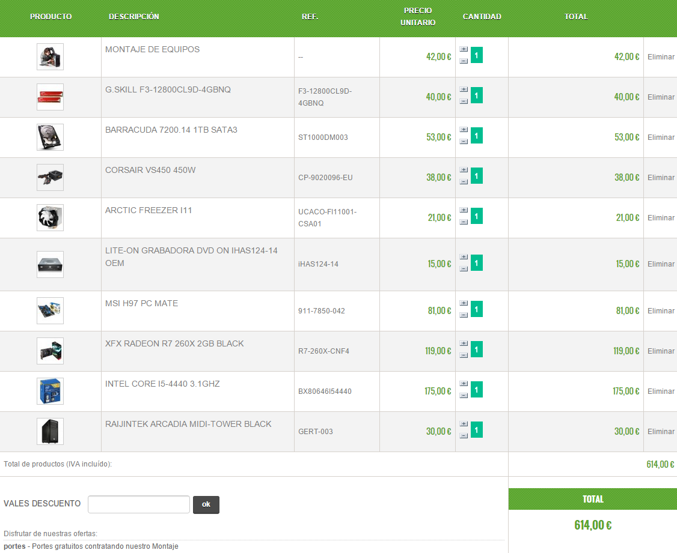Focus the VALES DESCUENTO input field

pos(139,504)
